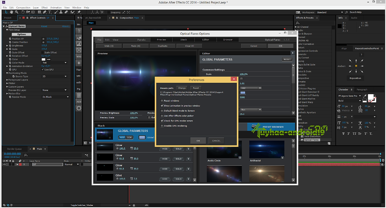Click white Color swatch in Effect Controls
Screen dimensions: 386x208
pyautogui.click(x=43, y=59)
